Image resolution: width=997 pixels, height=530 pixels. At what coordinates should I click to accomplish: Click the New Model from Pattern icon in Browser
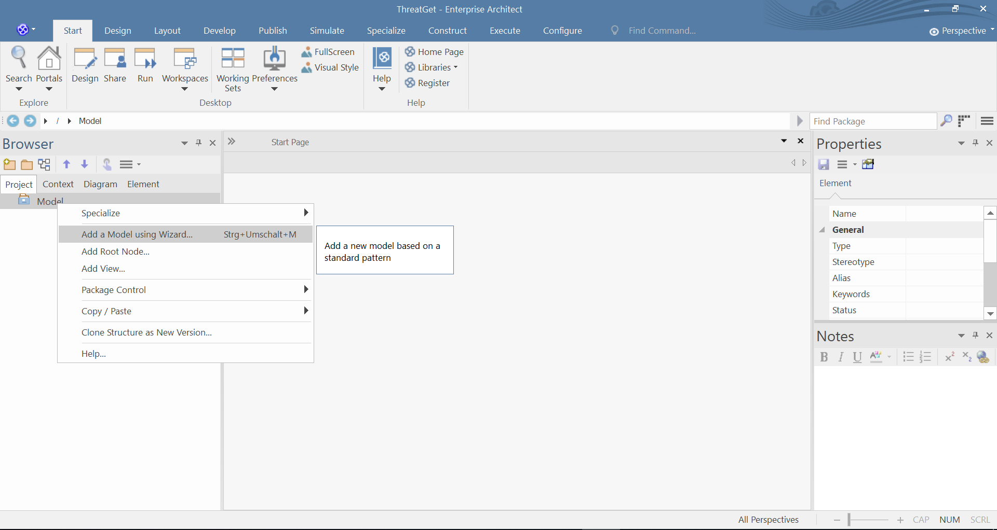coord(9,164)
